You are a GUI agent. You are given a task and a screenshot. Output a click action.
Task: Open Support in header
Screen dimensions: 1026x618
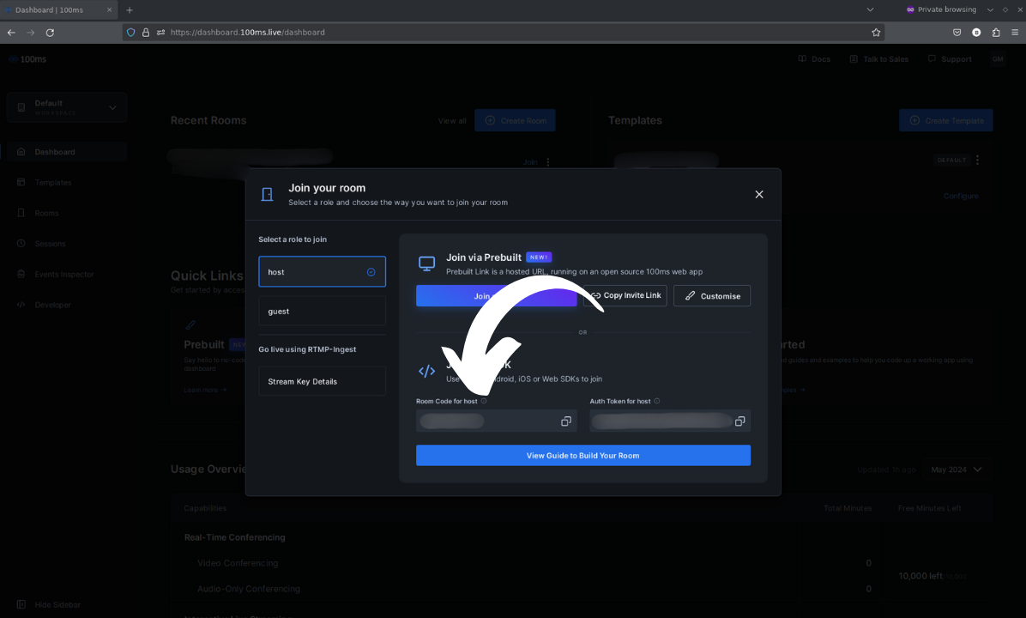[950, 59]
